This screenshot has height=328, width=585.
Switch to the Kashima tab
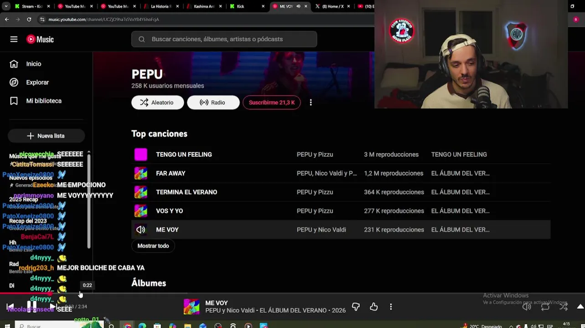[204, 6]
